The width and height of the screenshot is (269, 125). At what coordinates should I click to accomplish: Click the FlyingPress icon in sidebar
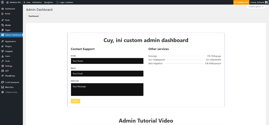click(x=3, y=76)
